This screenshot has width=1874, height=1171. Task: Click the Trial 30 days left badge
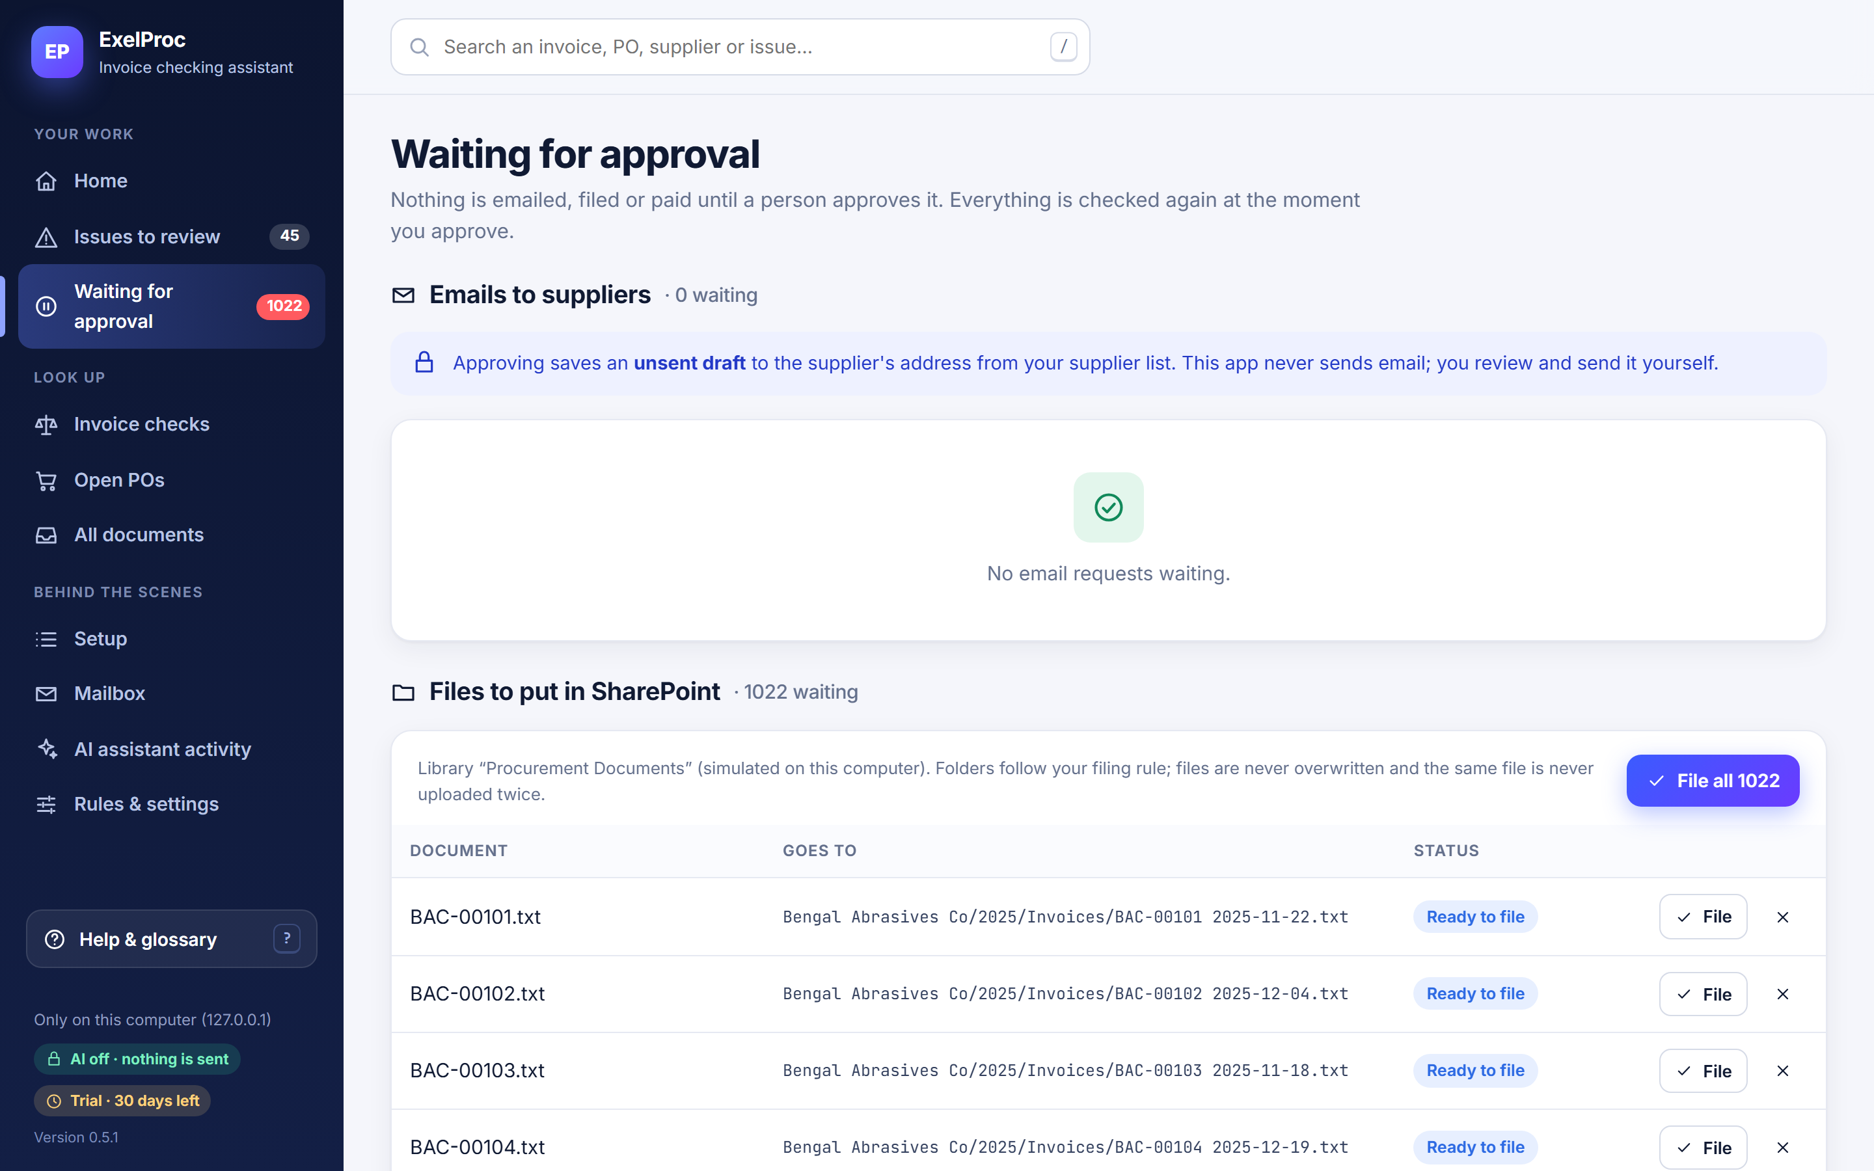pyautogui.click(x=122, y=1101)
